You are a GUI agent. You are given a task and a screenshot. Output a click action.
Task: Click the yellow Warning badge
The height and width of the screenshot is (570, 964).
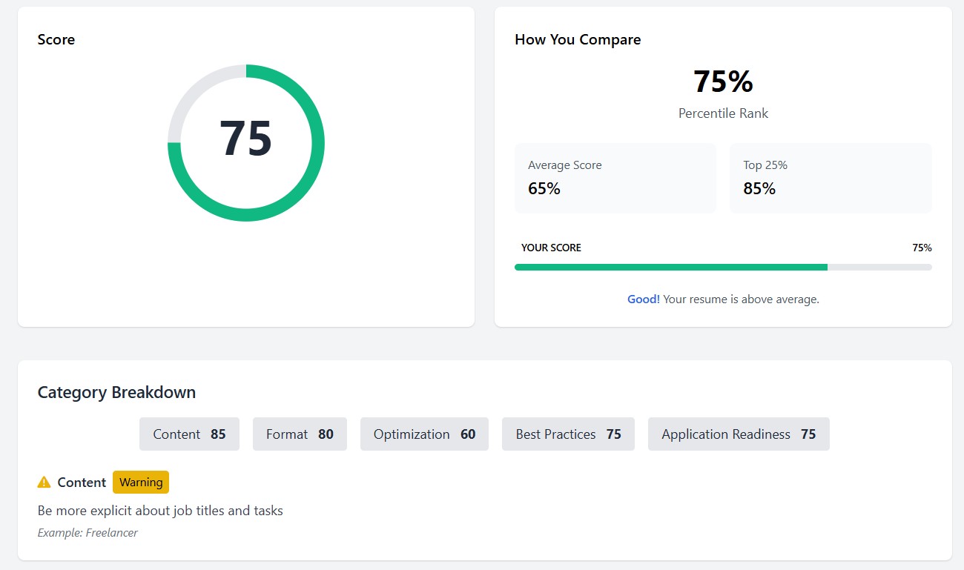(x=141, y=483)
